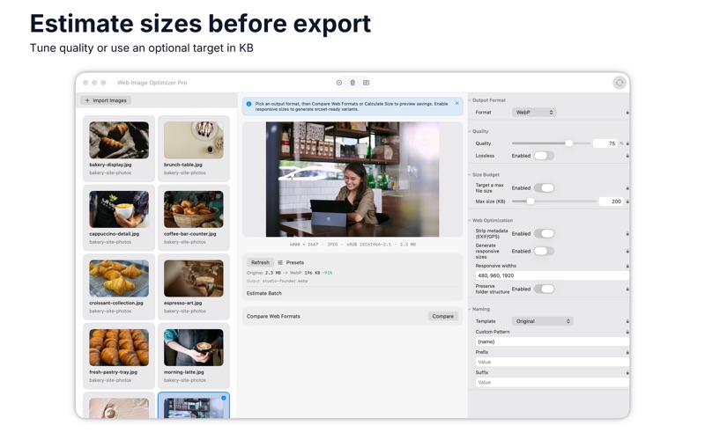Click the image info line below the preview

tap(352, 245)
